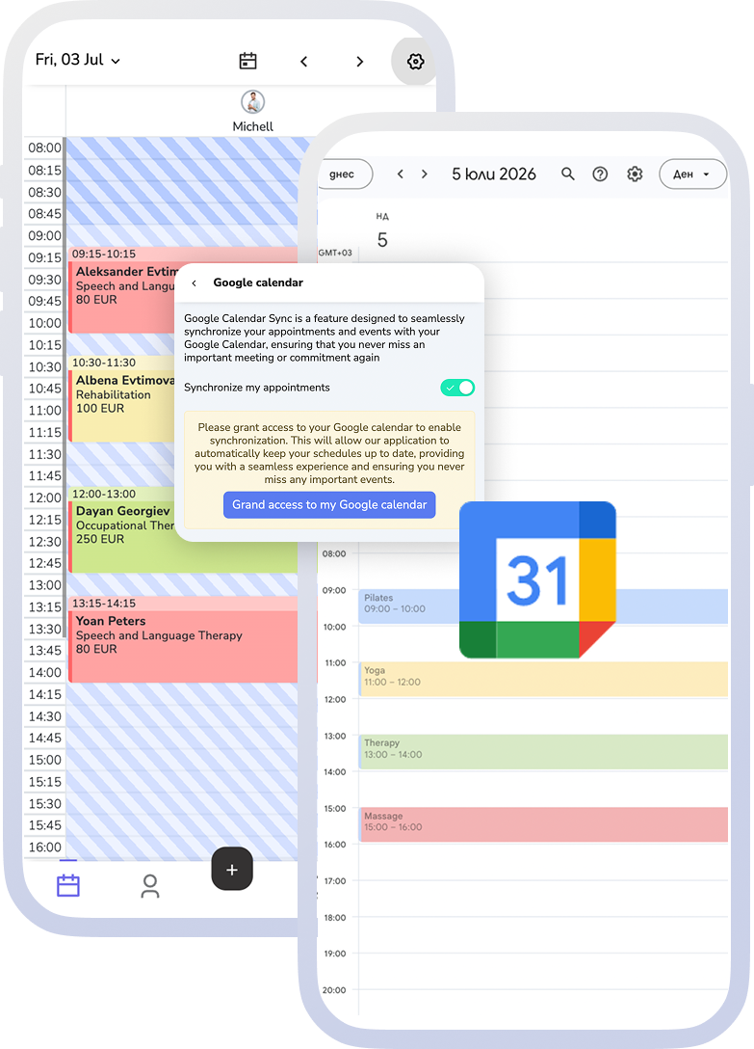Screen dimensions: 754x1049
Task: Select day number 5 in Google Calendar header
Action: tap(382, 239)
